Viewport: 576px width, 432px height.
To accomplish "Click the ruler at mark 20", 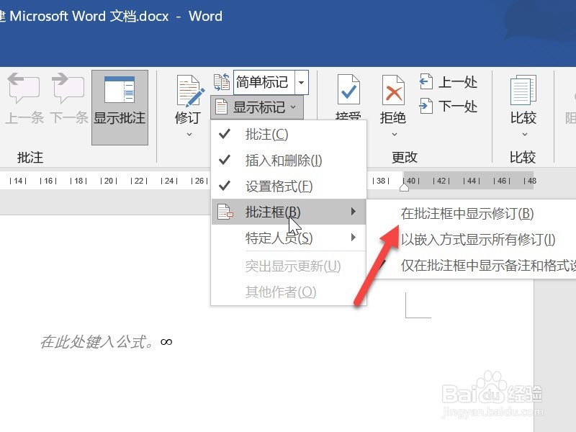I will [109, 181].
